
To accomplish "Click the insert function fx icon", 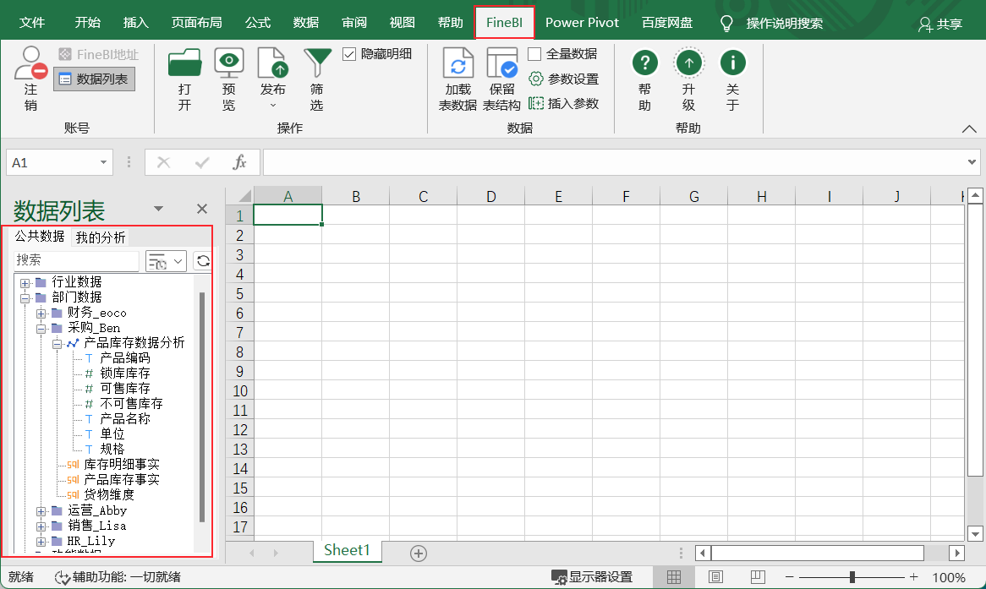I will coord(239,163).
